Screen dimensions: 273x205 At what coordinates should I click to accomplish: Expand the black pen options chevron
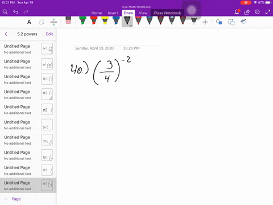pos(131,26)
